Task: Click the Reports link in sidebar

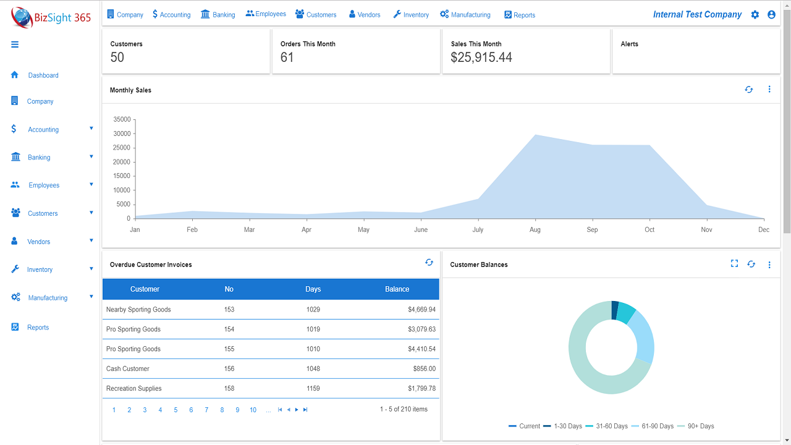Action: [38, 328]
